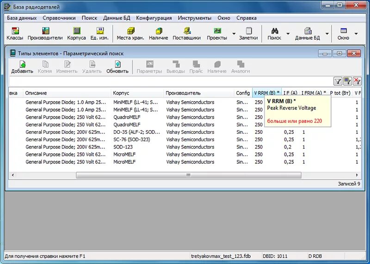Screen dimensions: 370x264
Task: Click the 0,2 current value cell
Action: [x=287, y=147]
